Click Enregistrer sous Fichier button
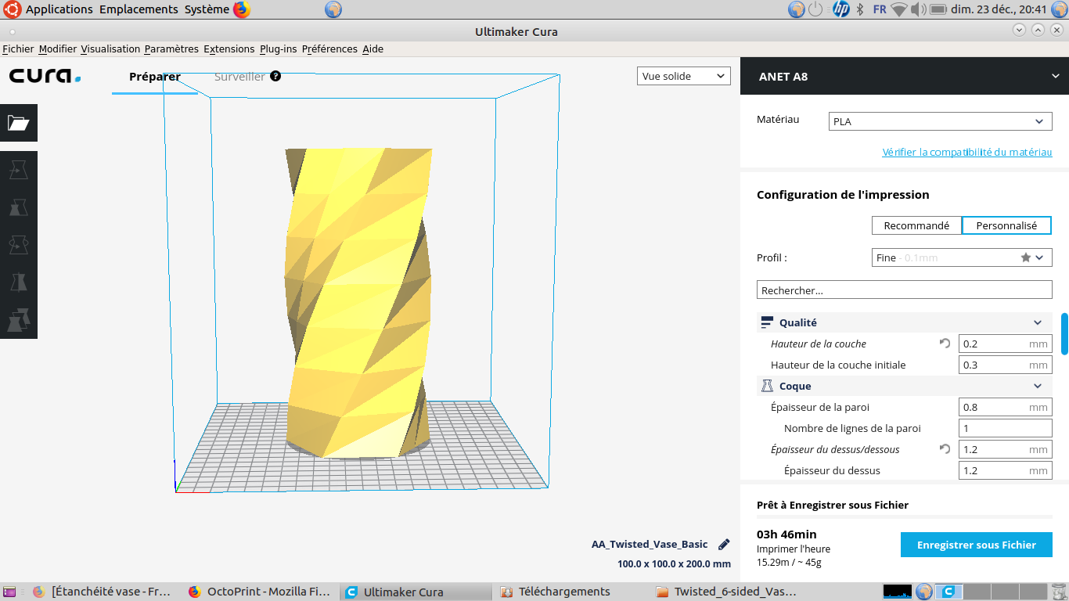1069x601 pixels. pyautogui.click(x=977, y=545)
